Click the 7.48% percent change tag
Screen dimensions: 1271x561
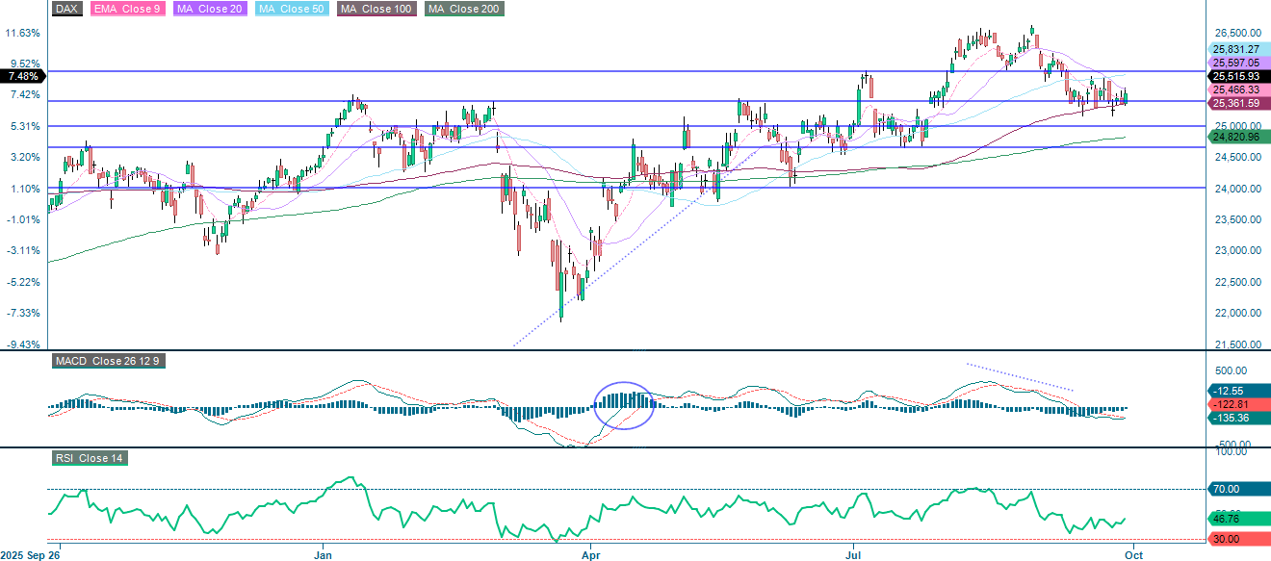click(23, 76)
